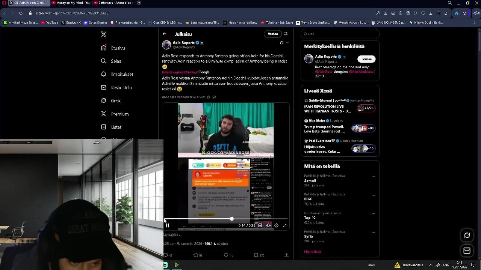Click the browser back arrow
Screen dimensions: 481x270
pos(4,13)
